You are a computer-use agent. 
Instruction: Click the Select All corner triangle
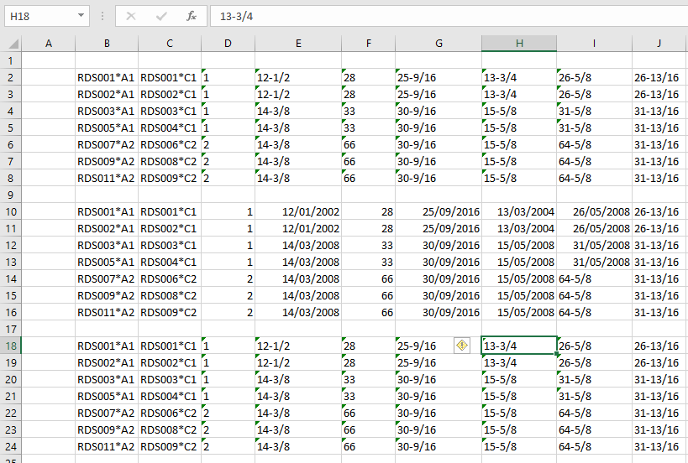[13, 44]
